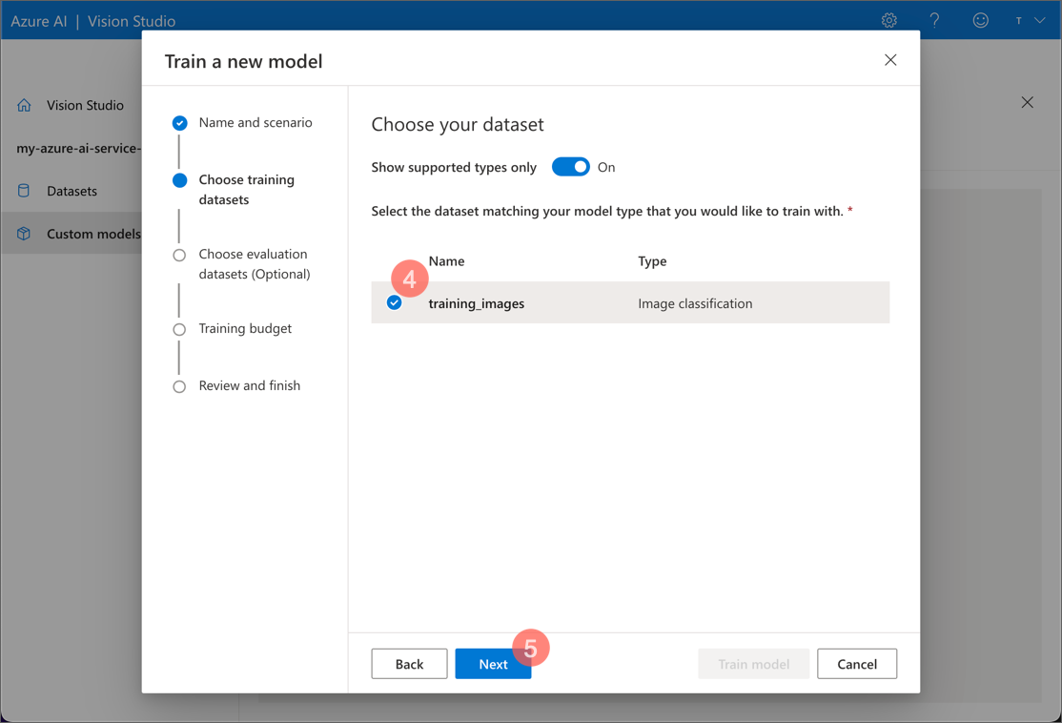The width and height of the screenshot is (1062, 723).
Task: Click the completed step checkmark icon
Action: click(x=179, y=123)
